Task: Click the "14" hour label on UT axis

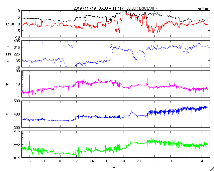Action: coord(92,161)
